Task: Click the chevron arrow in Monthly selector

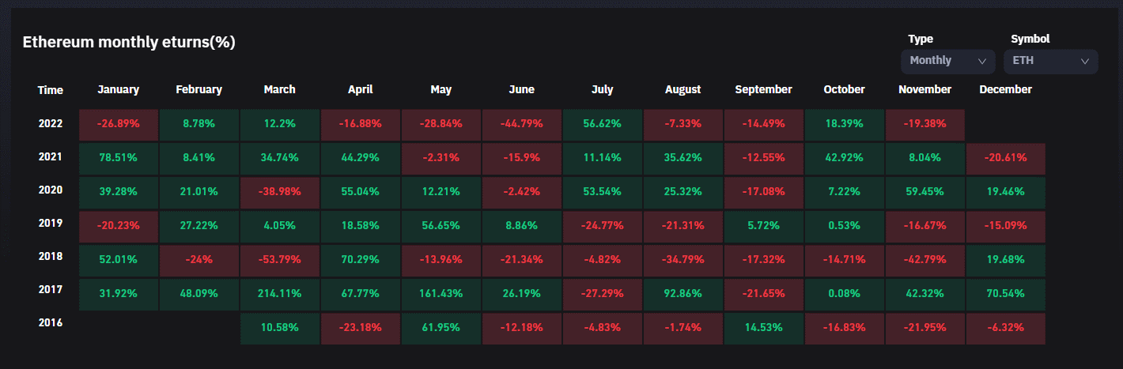Action: 982,61
